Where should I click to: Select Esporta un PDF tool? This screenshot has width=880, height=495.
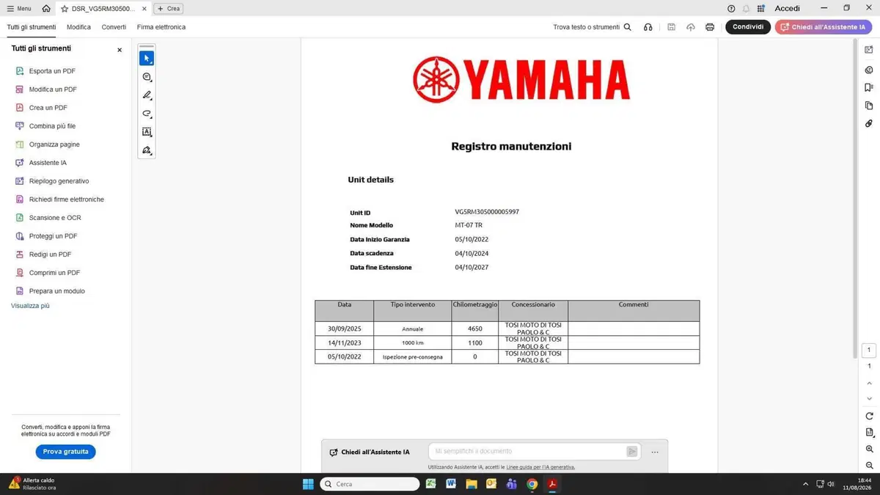point(51,71)
